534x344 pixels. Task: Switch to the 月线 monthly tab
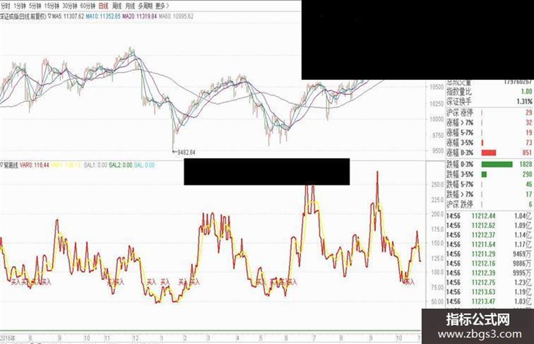pos(130,6)
